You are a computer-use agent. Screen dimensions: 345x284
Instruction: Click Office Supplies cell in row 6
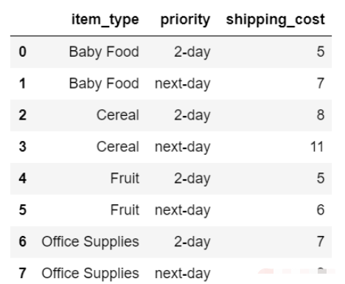coord(91,242)
